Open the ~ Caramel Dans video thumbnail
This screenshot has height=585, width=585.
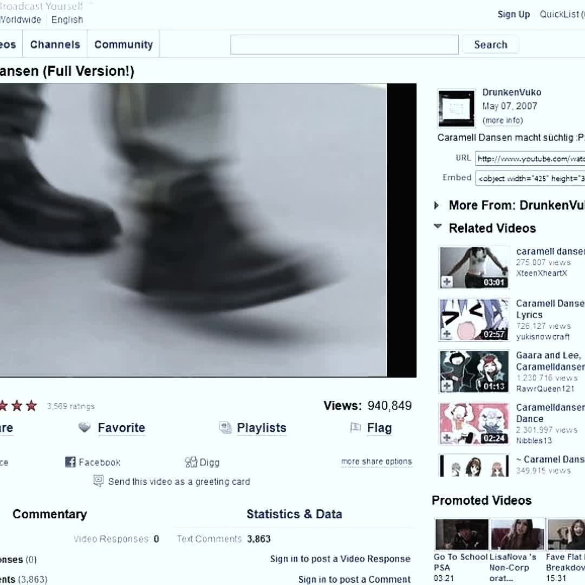tap(474, 465)
